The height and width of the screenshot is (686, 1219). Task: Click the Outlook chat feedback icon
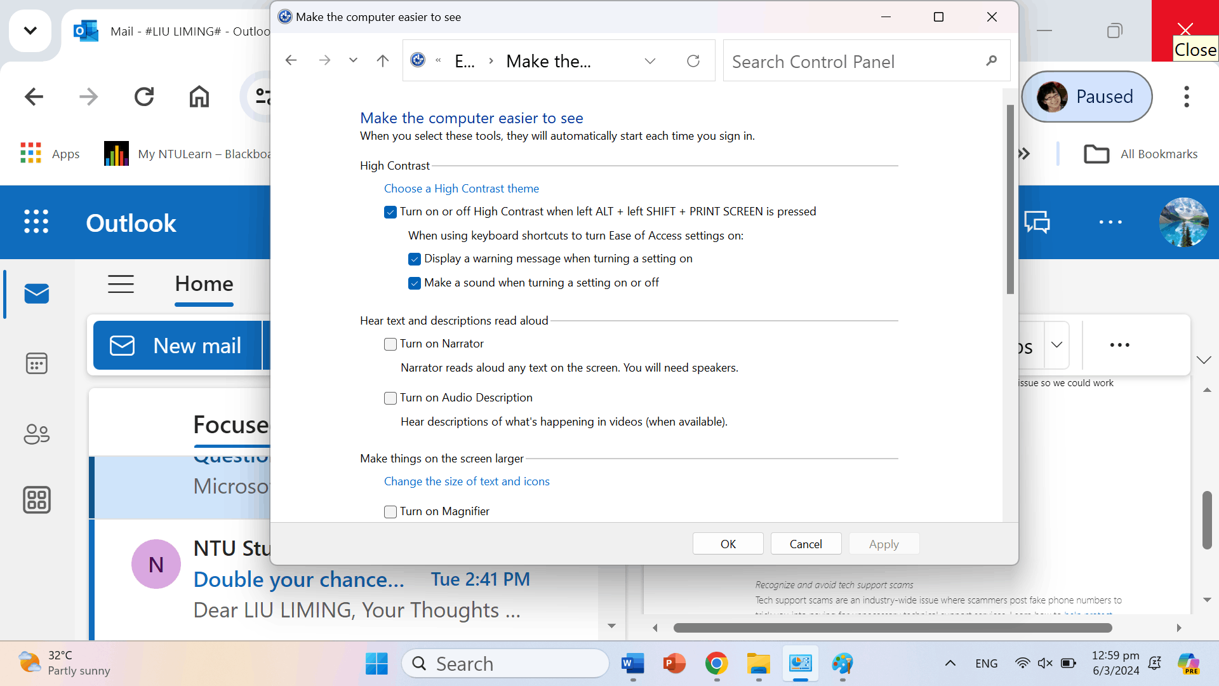pos(1037,222)
